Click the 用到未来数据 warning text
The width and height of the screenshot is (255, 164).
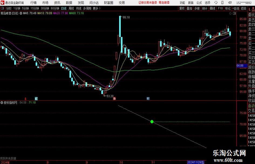click(8, 158)
